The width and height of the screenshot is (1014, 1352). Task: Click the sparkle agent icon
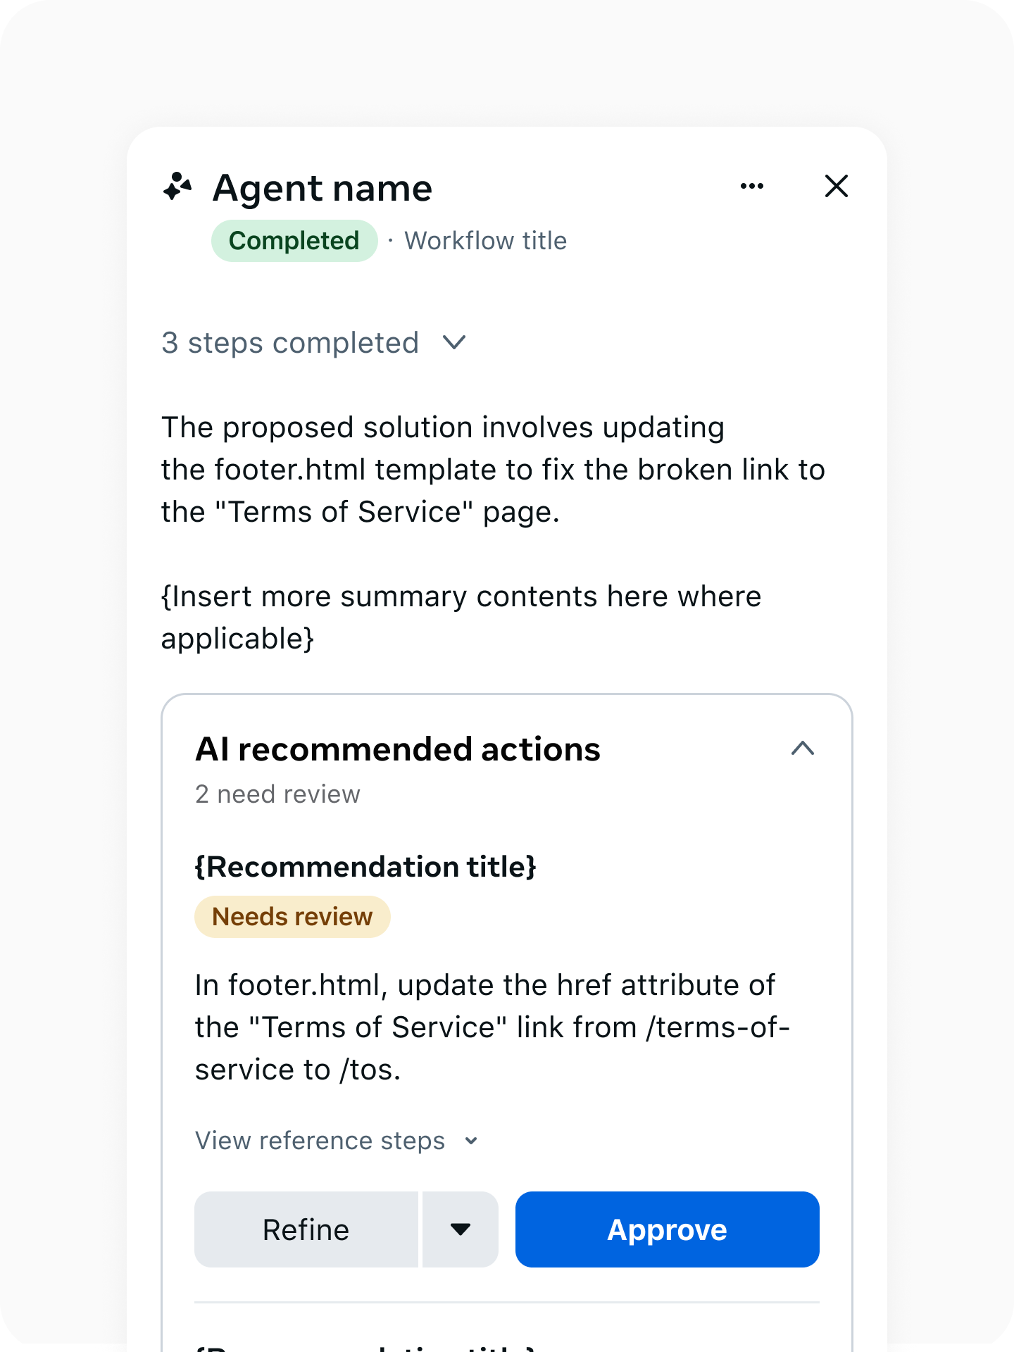pos(177,187)
